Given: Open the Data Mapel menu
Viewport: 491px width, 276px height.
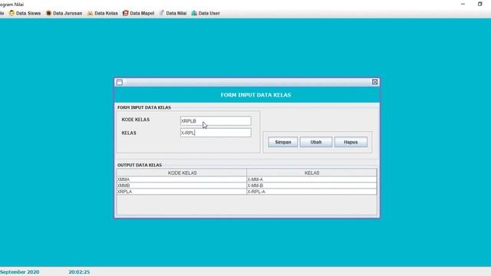Looking at the screenshot, I should [138, 13].
